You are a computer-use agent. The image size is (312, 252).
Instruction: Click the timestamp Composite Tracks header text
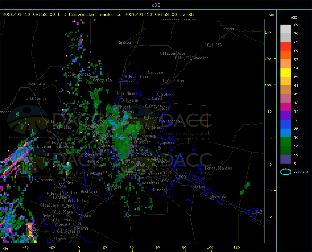[98, 15]
